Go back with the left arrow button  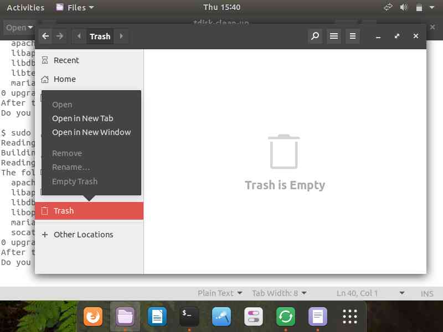(45, 37)
